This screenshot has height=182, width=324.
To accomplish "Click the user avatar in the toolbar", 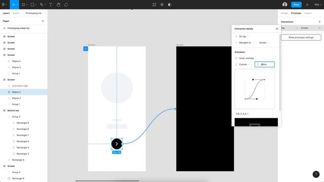I will tap(285, 5).
